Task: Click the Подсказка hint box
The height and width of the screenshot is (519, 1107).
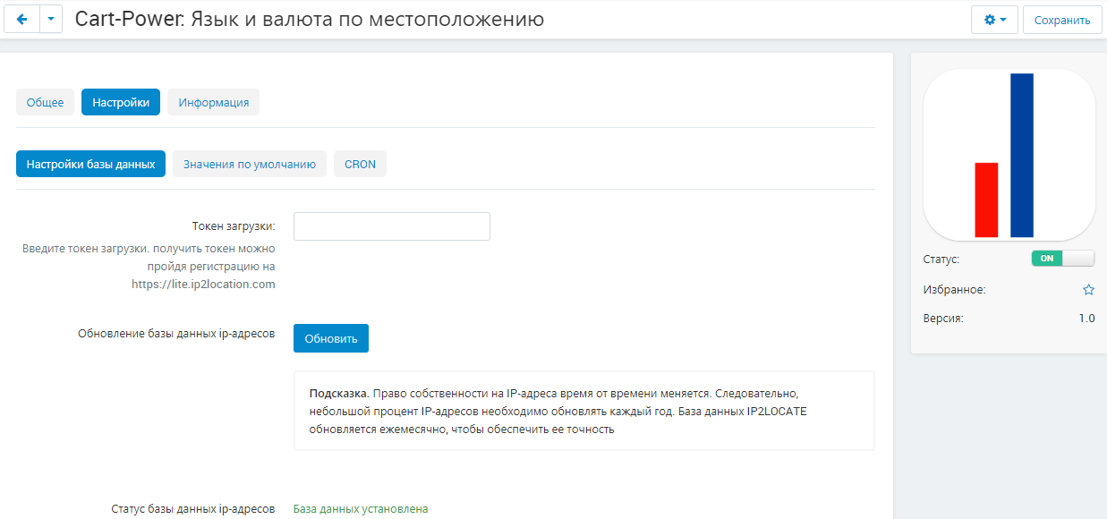Action: click(583, 411)
